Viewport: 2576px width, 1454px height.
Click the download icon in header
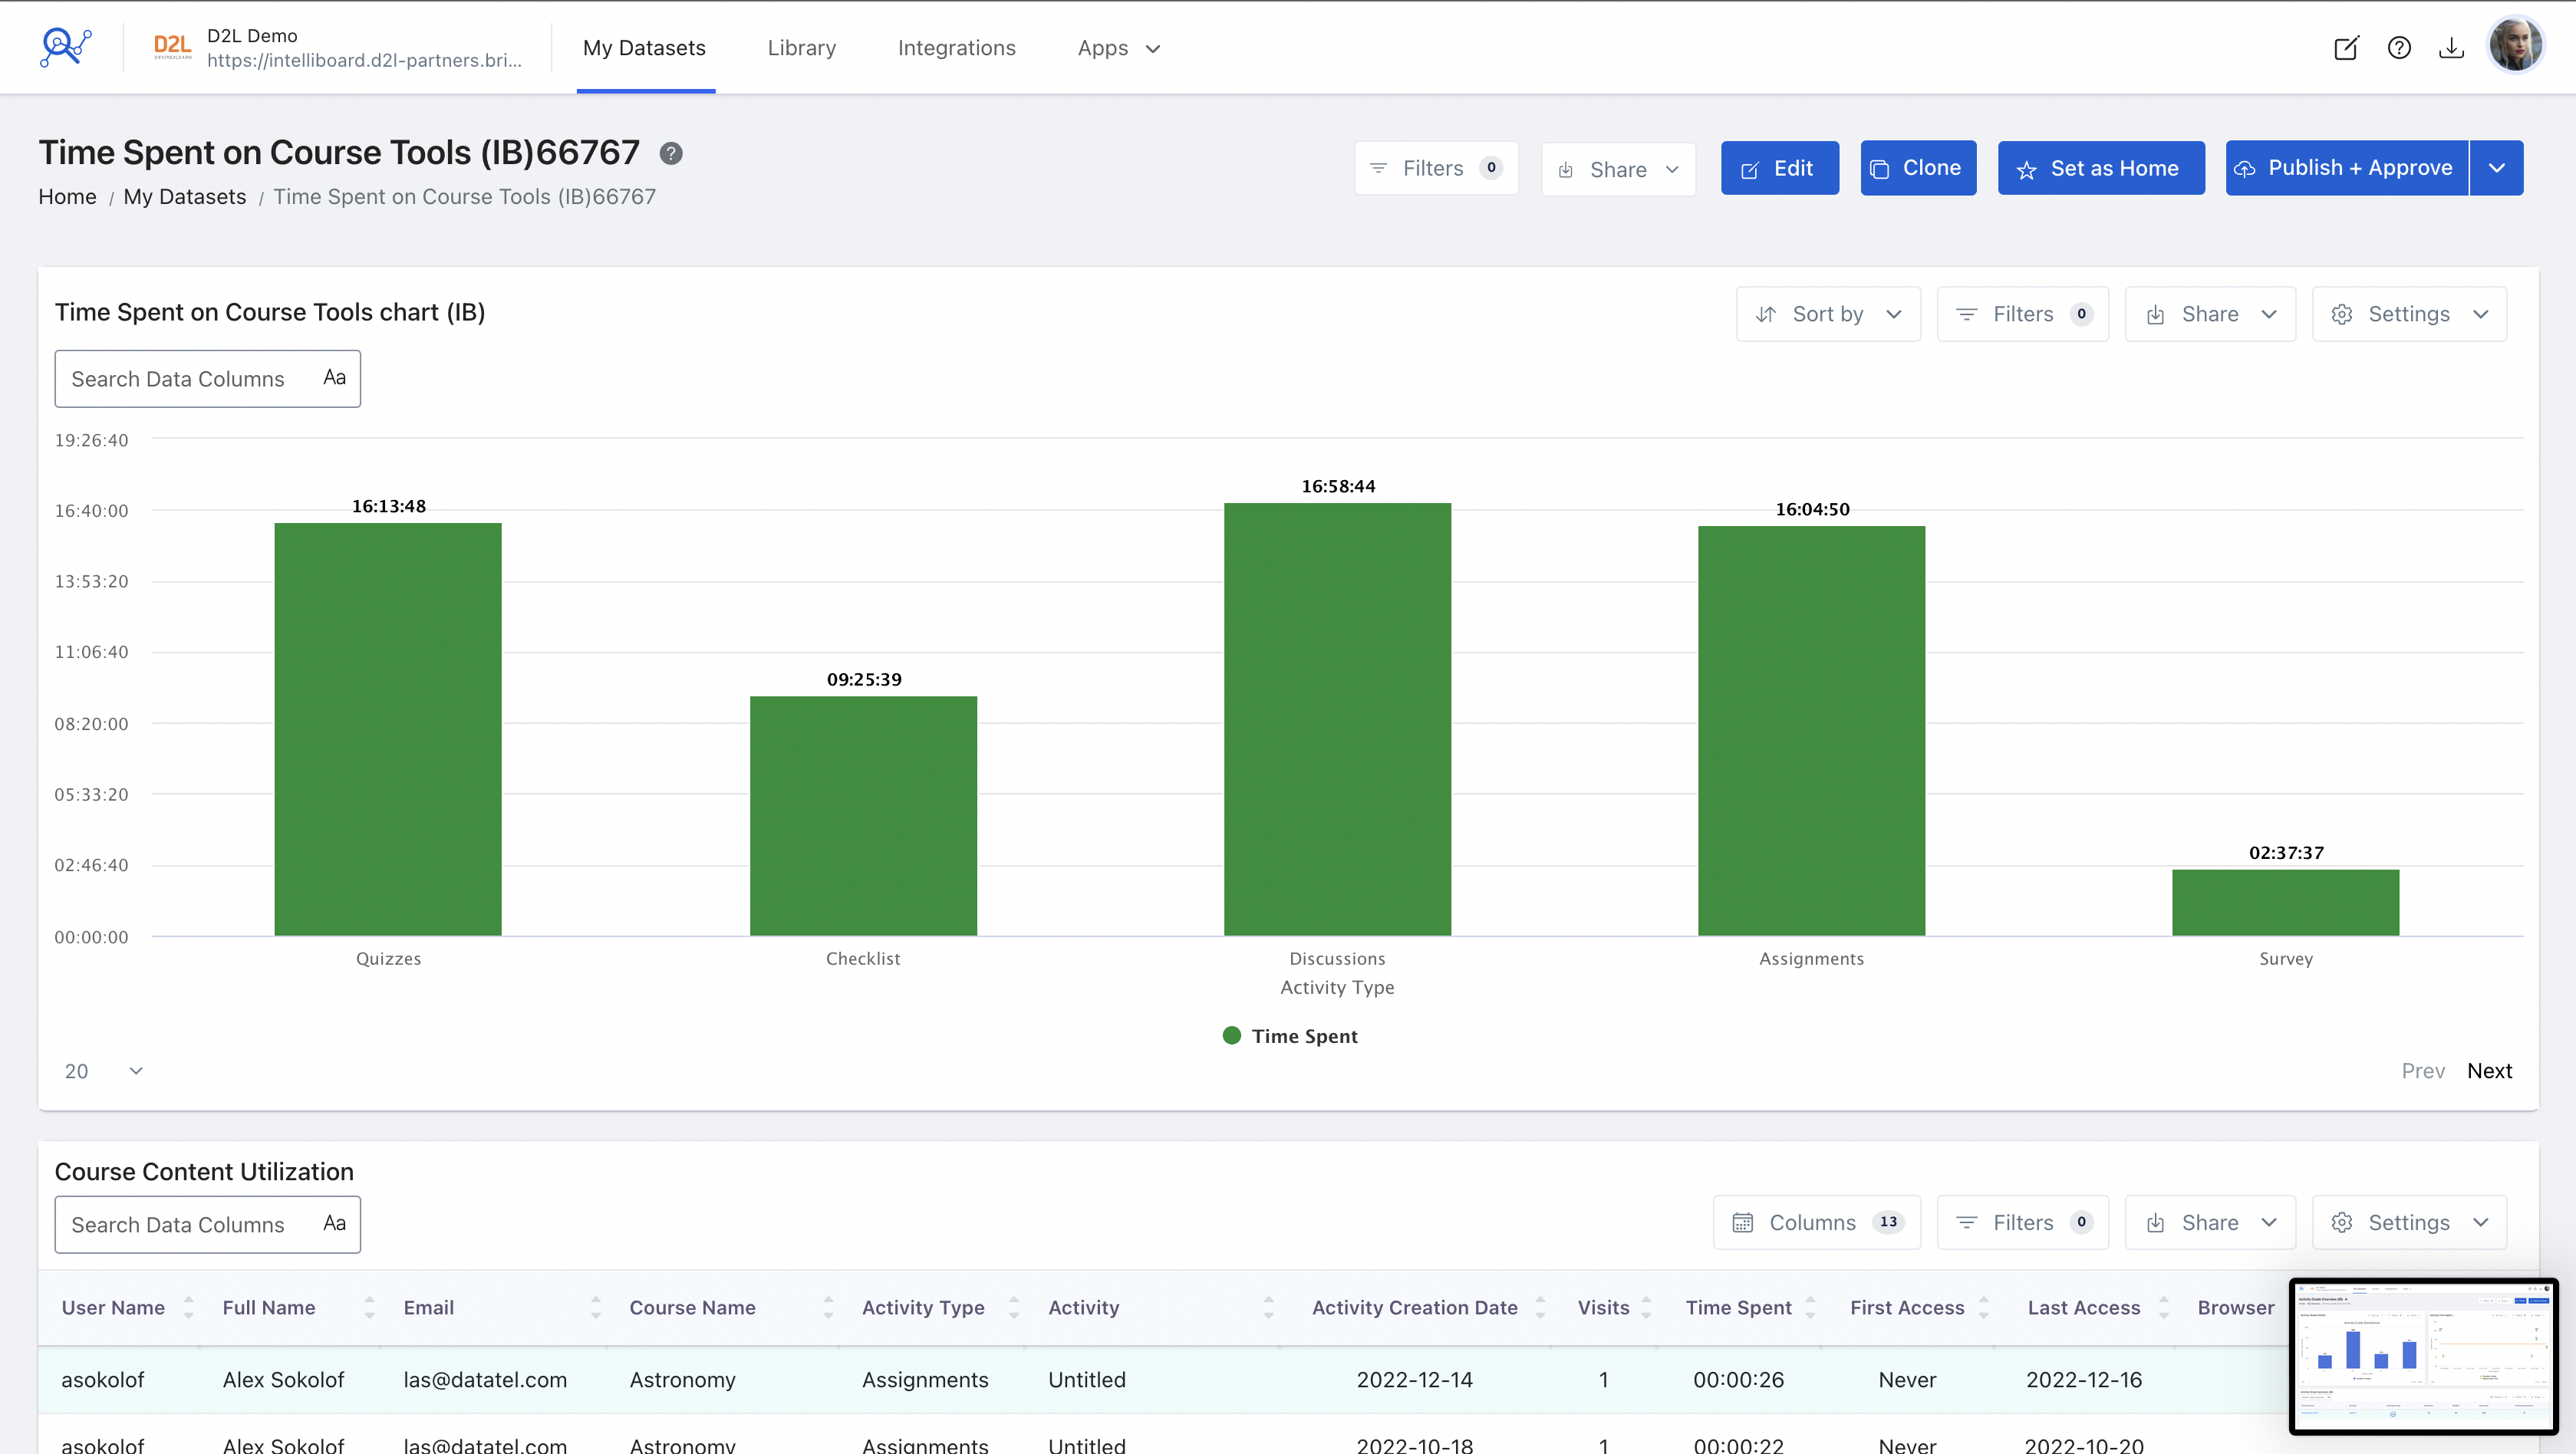(2451, 48)
